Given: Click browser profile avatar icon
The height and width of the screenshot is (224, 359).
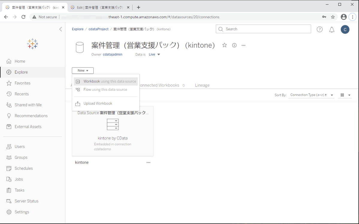Looking at the screenshot, I should 344,17.
